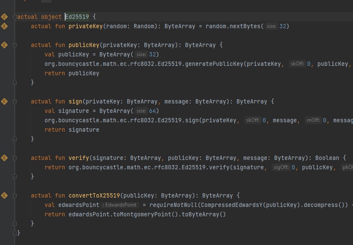Click the 'sigOff:' parameter hint in verify call
Image resolution: width=353 pixels, height=245 pixels.
281,167
